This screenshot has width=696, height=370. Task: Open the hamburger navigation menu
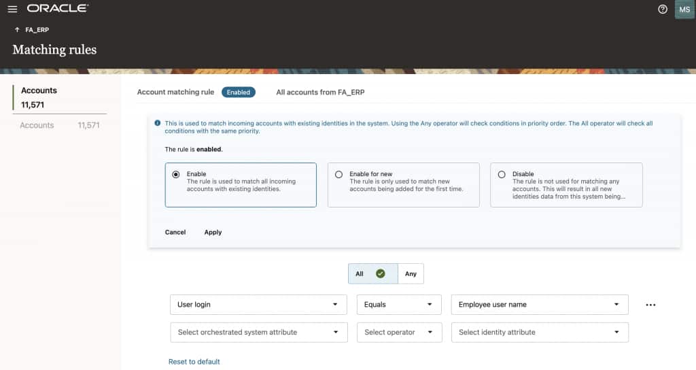coord(12,9)
